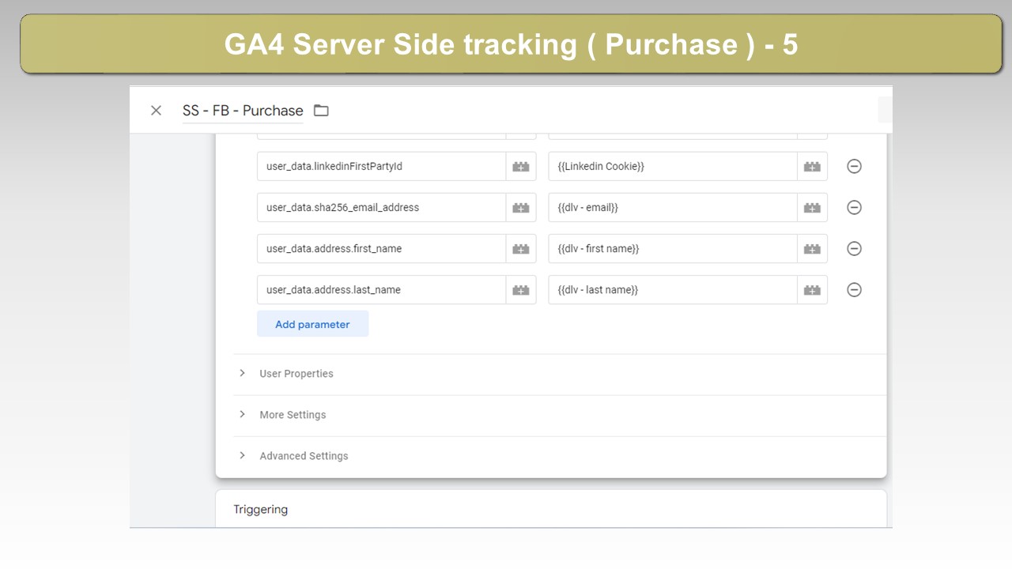
Task: Edit user_data.linkedinFirstPartyId name field
Action: click(x=381, y=167)
